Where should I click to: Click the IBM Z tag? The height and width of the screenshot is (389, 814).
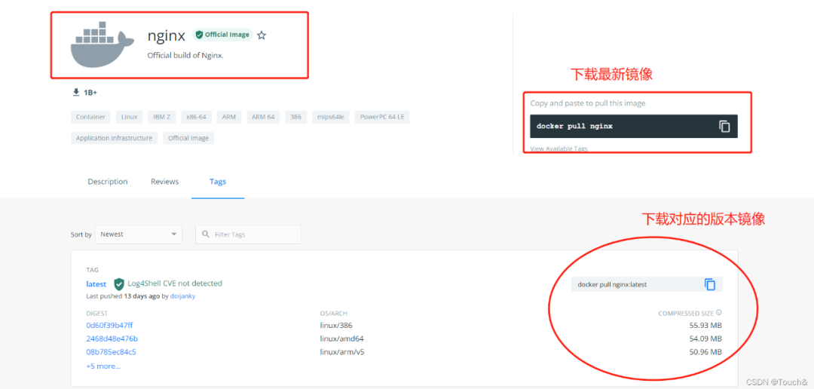tap(162, 117)
